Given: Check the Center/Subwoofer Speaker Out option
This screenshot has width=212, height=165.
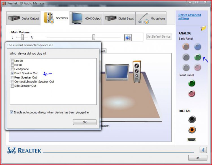Looking at the screenshot, I should click(x=12, y=82).
